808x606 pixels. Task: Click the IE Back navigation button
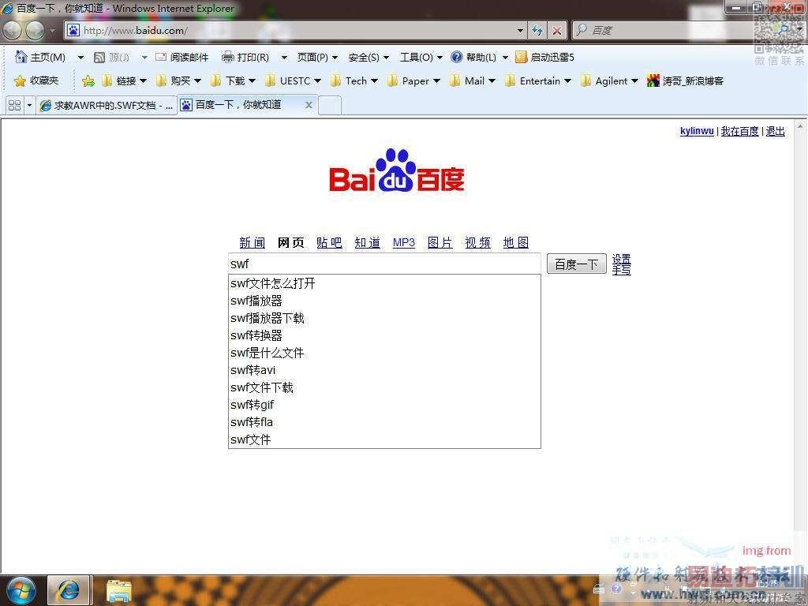pyautogui.click(x=12, y=31)
